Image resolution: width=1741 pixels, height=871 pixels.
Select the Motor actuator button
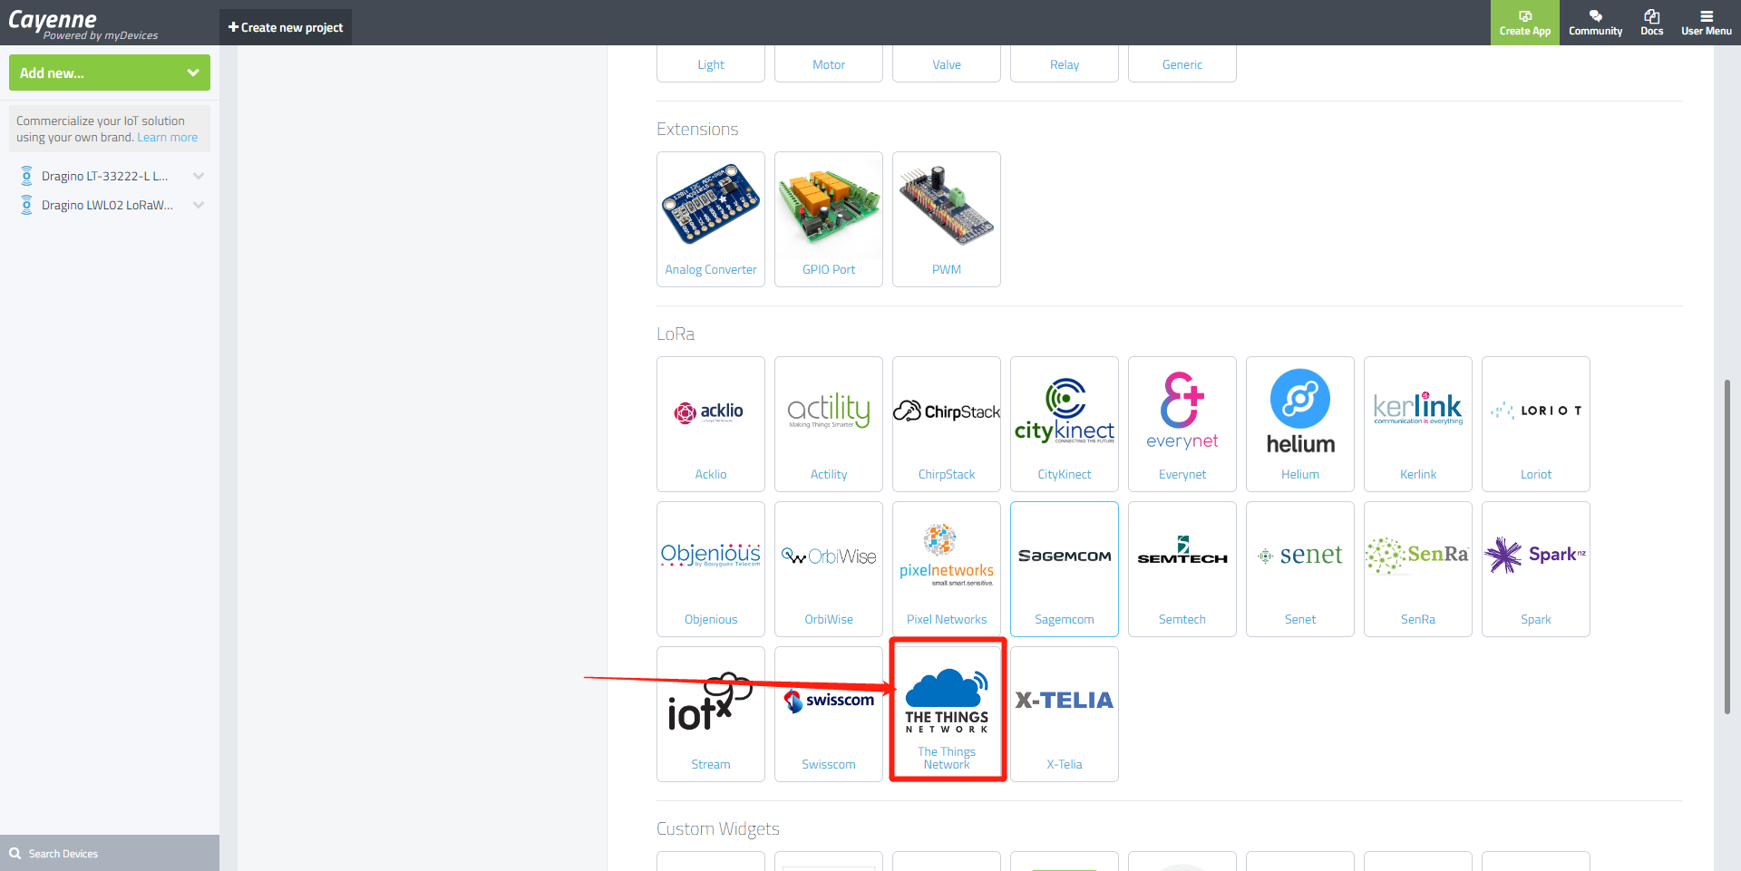click(829, 64)
